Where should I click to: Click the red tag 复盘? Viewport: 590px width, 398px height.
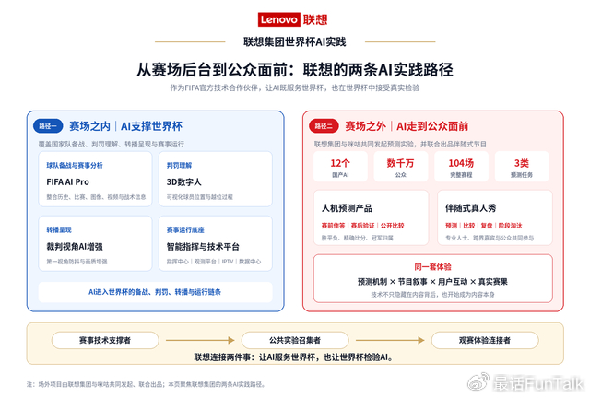(487, 226)
